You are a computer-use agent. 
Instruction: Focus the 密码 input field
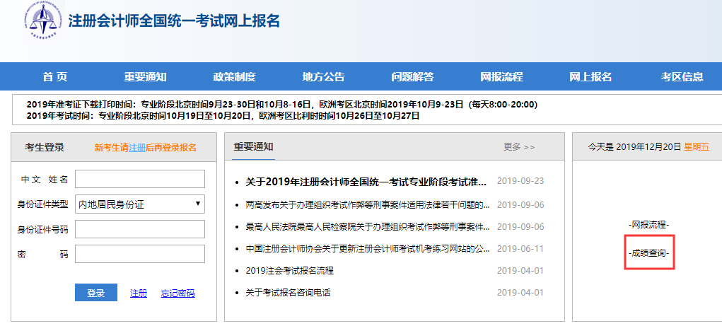(139, 254)
